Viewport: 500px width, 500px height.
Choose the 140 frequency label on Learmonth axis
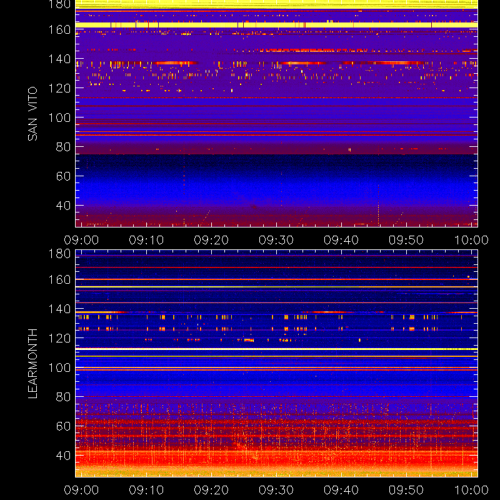59,309
